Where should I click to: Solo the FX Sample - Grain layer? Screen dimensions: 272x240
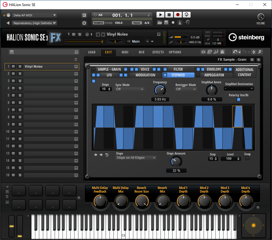click(258, 60)
